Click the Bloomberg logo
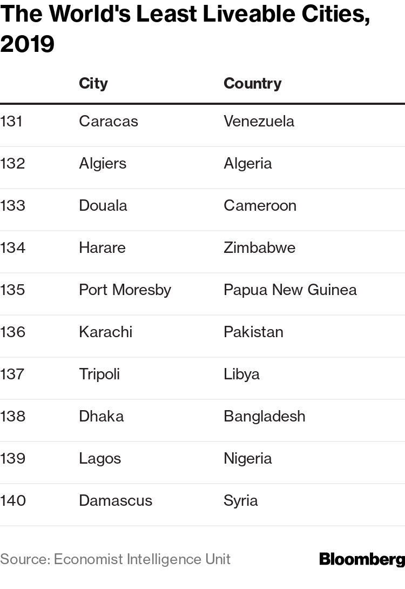Image resolution: width=405 pixels, height=589 pixels. (x=362, y=559)
